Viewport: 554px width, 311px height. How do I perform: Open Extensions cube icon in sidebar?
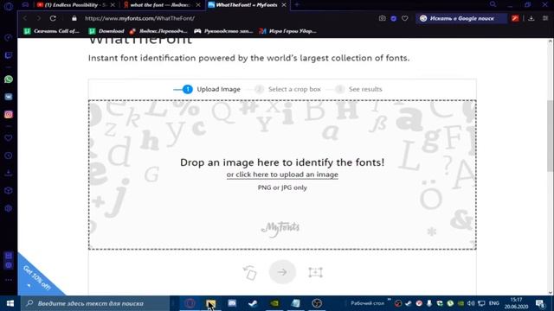pyautogui.click(x=9, y=191)
